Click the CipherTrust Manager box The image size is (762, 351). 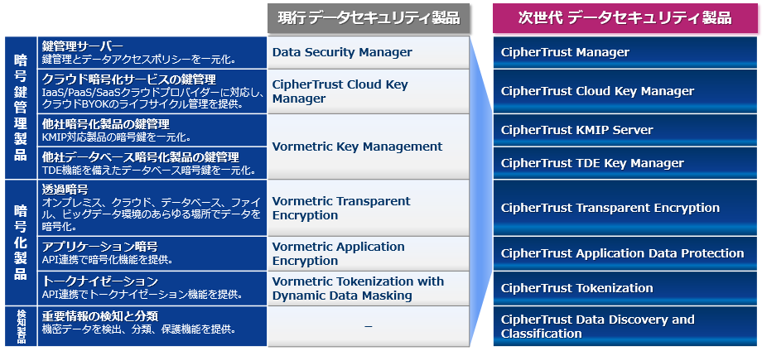tap(625, 52)
